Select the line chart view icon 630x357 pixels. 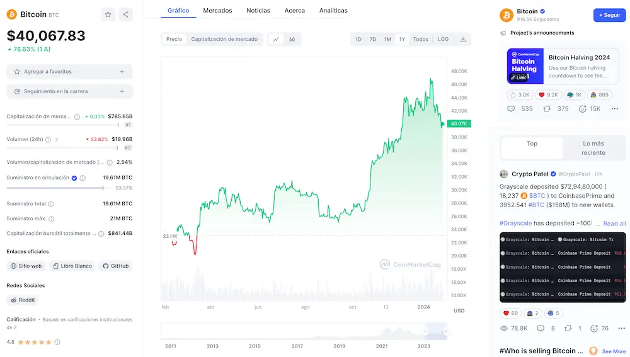click(x=276, y=39)
